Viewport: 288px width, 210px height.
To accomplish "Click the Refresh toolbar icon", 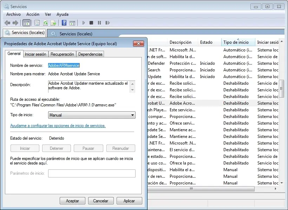I will 45,23.
